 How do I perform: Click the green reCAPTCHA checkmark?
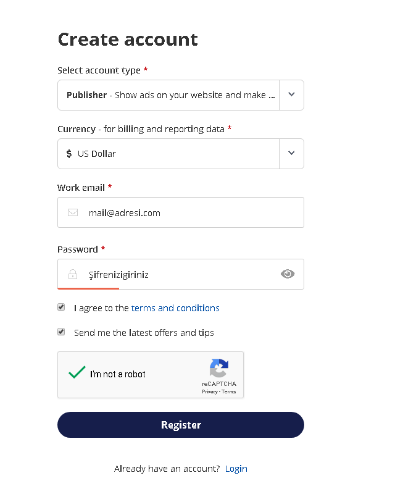(x=77, y=372)
